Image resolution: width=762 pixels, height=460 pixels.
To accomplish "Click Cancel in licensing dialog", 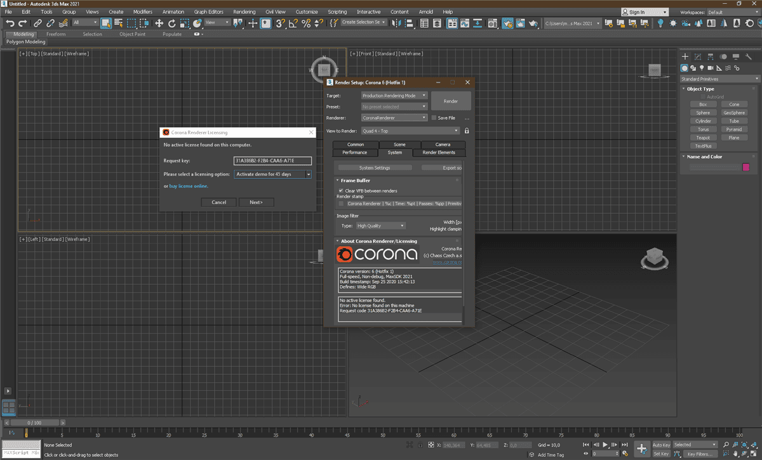I will pyautogui.click(x=219, y=202).
